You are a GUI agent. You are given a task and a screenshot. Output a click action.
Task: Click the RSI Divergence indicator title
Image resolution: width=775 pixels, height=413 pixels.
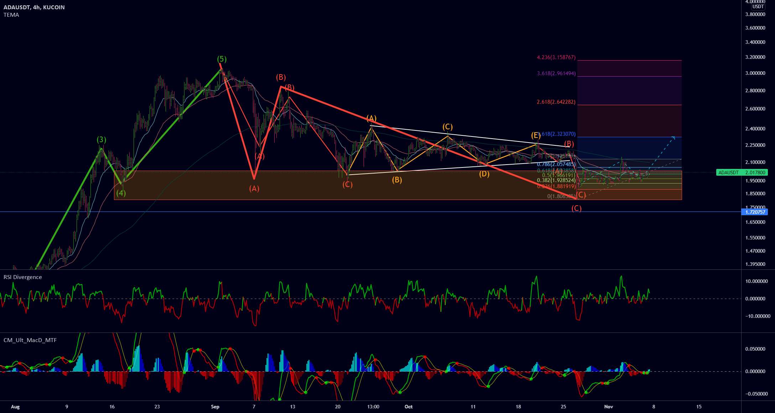click(x=23, y=277)
